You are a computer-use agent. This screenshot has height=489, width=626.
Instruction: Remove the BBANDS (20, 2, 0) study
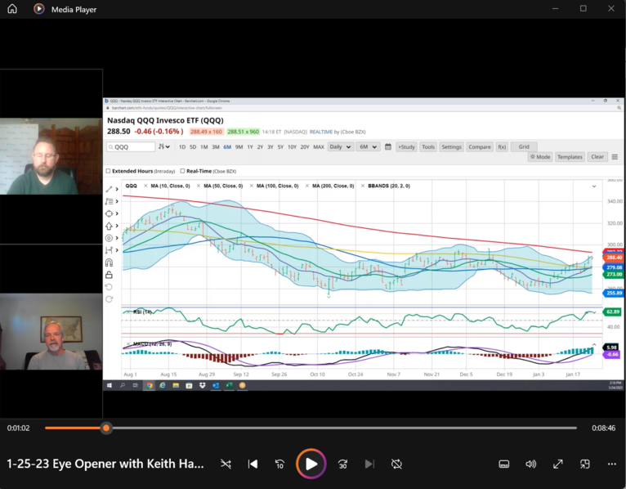click(x=363, y=186)
